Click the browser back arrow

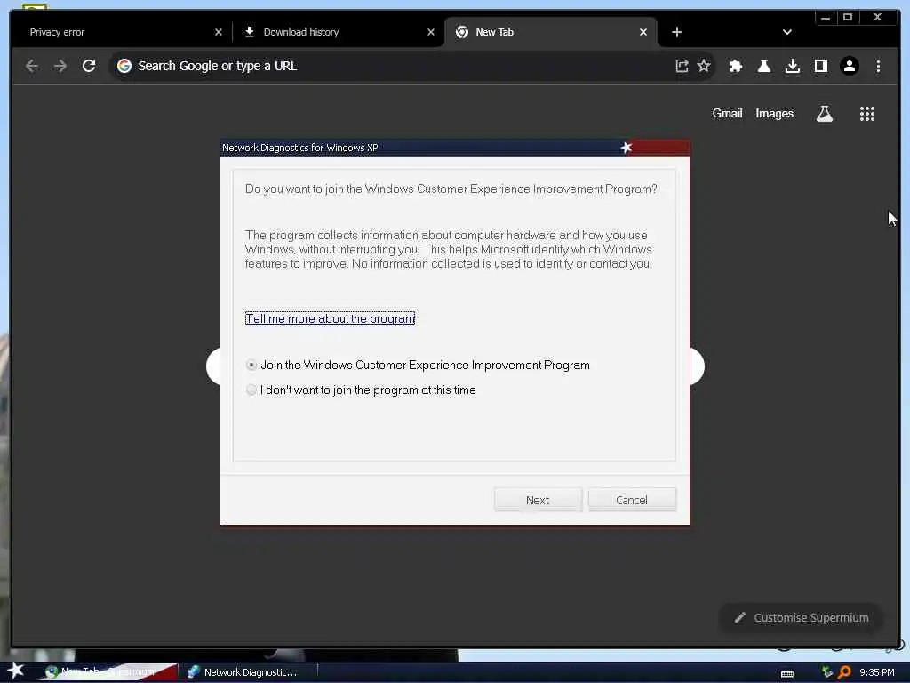coord(32,66)
